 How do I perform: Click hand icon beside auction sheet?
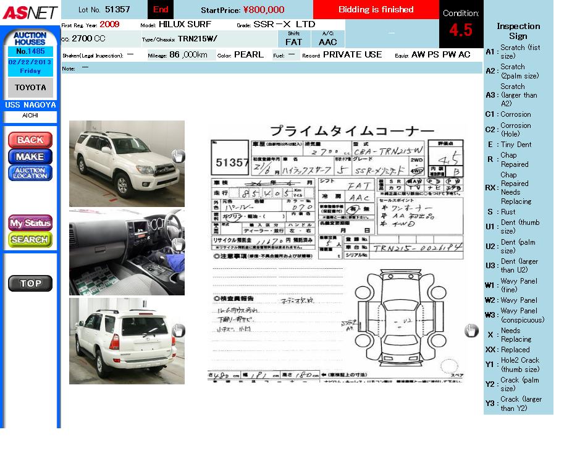(x=471, y=331)
